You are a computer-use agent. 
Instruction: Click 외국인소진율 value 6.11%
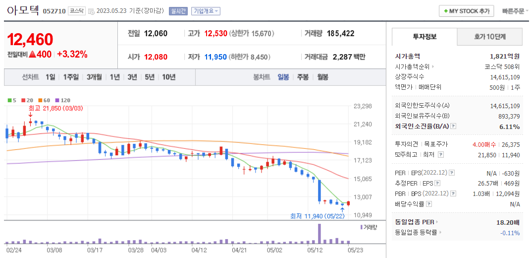coord(509,127)
